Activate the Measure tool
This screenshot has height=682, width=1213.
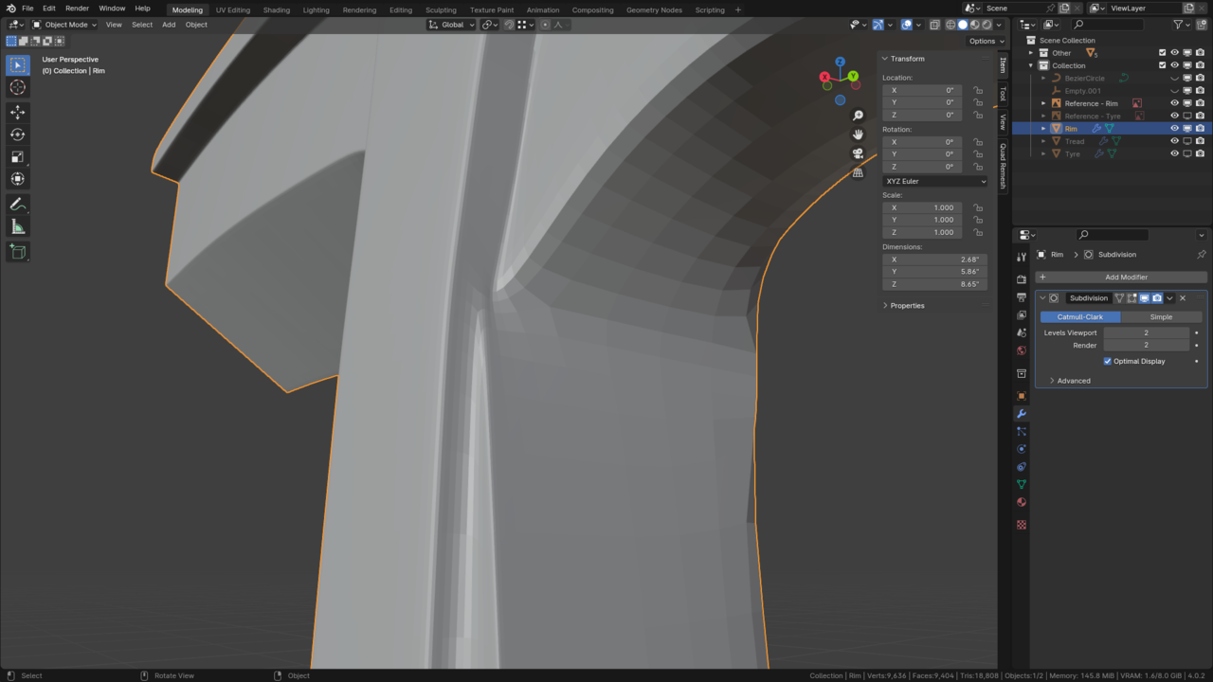click(x=18, y=226)
